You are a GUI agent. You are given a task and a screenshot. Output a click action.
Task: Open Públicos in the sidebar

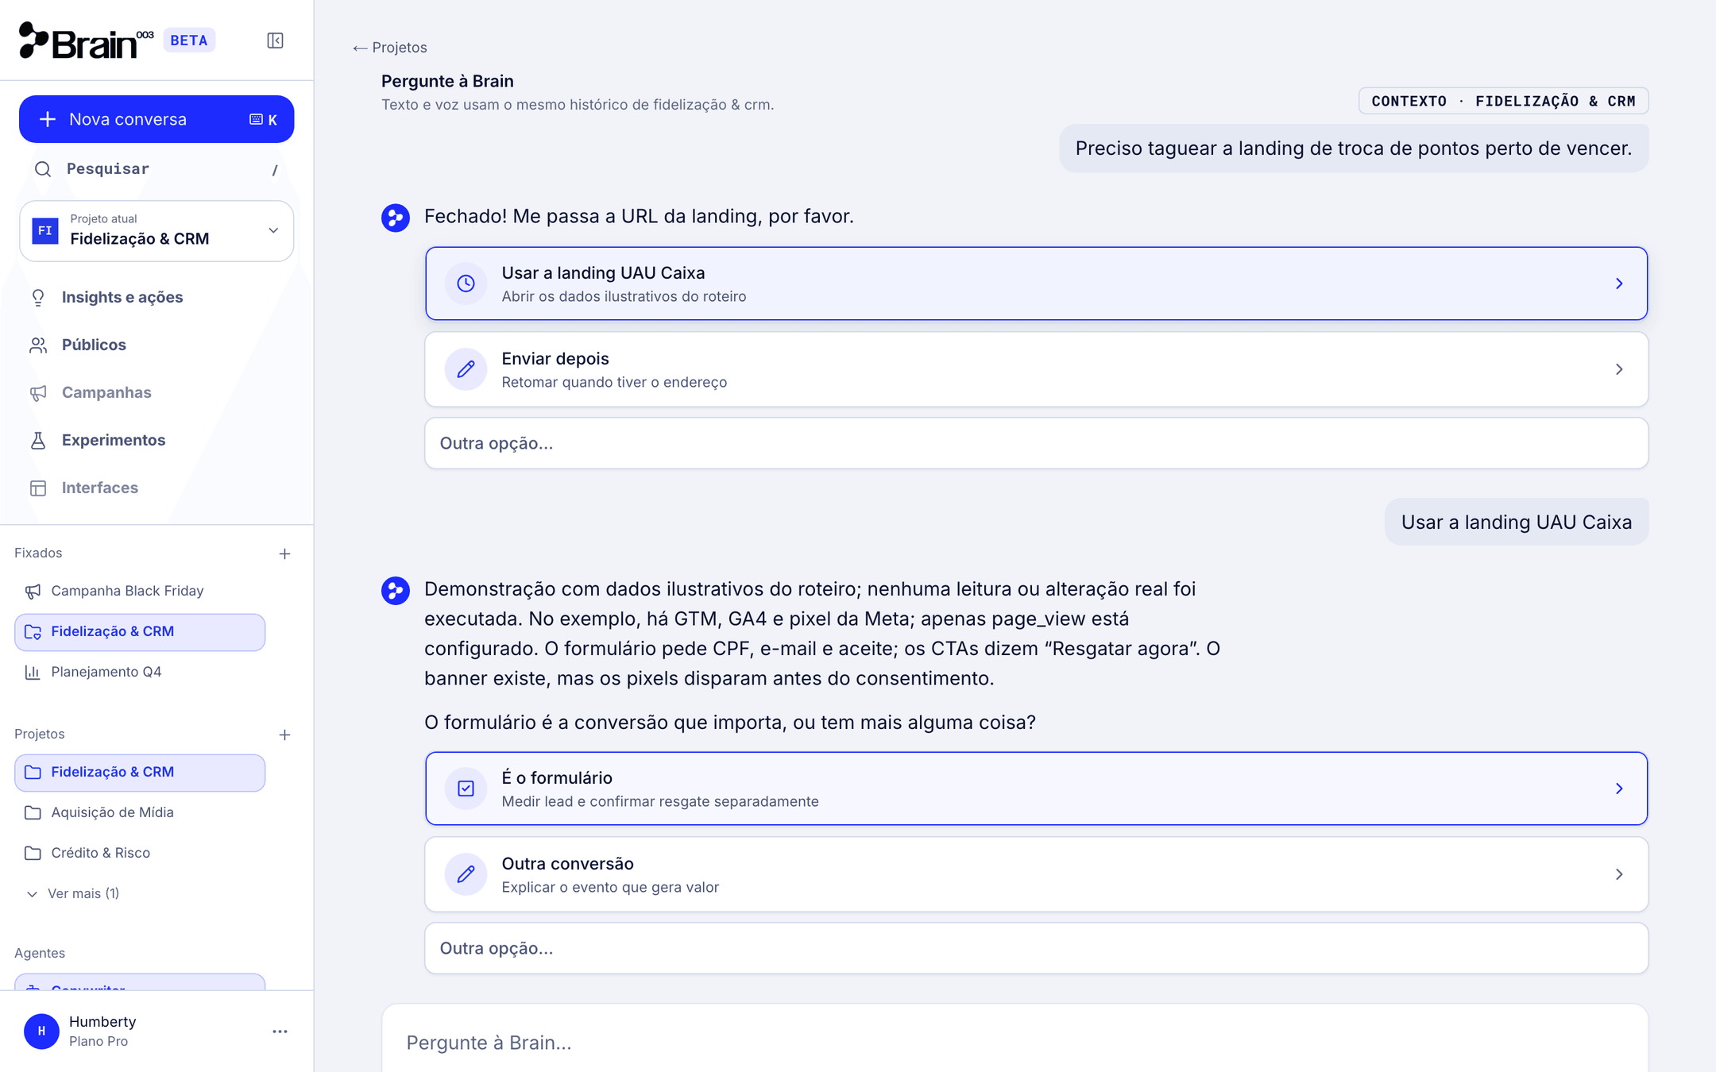[157, 345]
